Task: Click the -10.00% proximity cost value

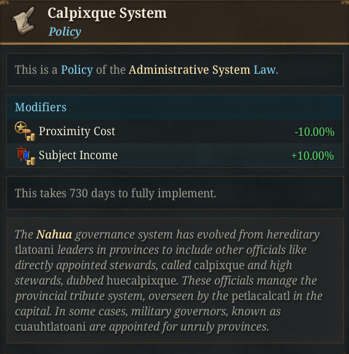Action: coord(315,132)
